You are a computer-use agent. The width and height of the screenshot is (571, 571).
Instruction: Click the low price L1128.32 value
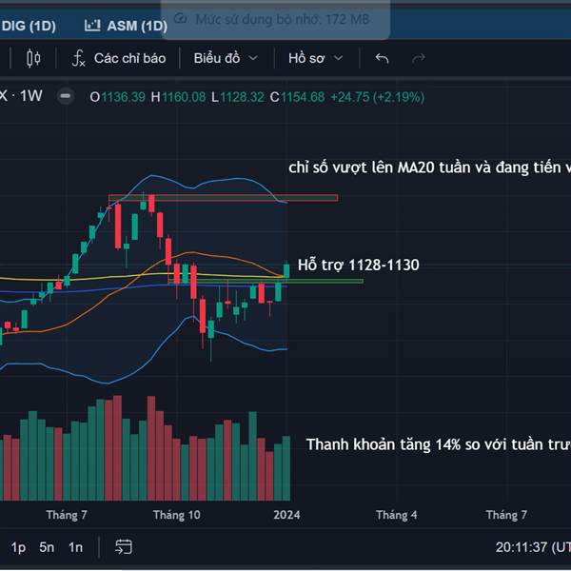[x=238, y=97]
